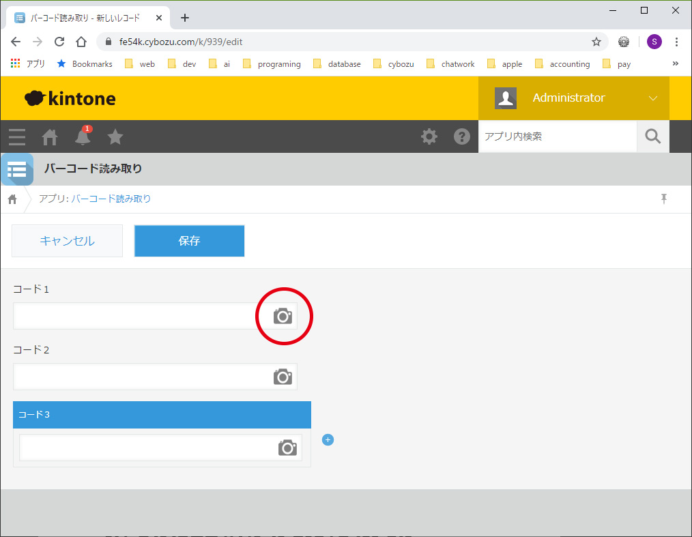
Task: Expand the Administrator user dropdown
Action: 652,98
